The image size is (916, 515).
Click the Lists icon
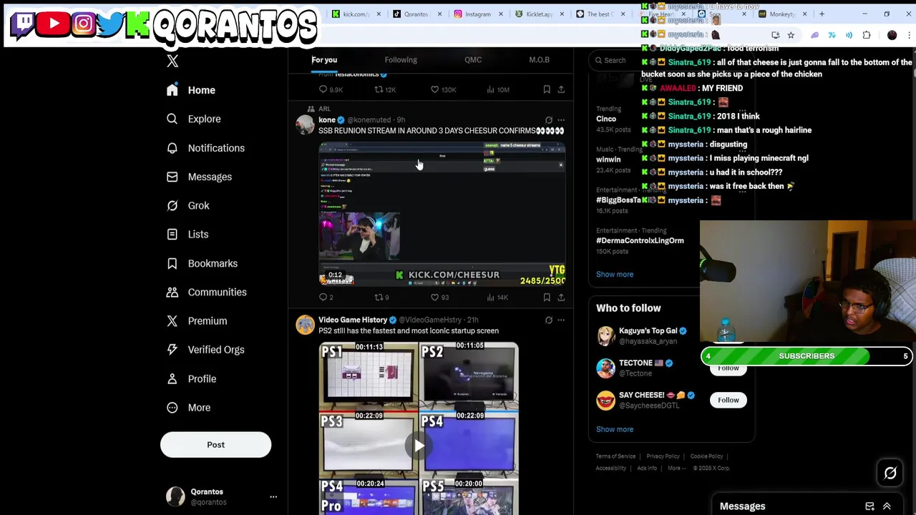172,235
